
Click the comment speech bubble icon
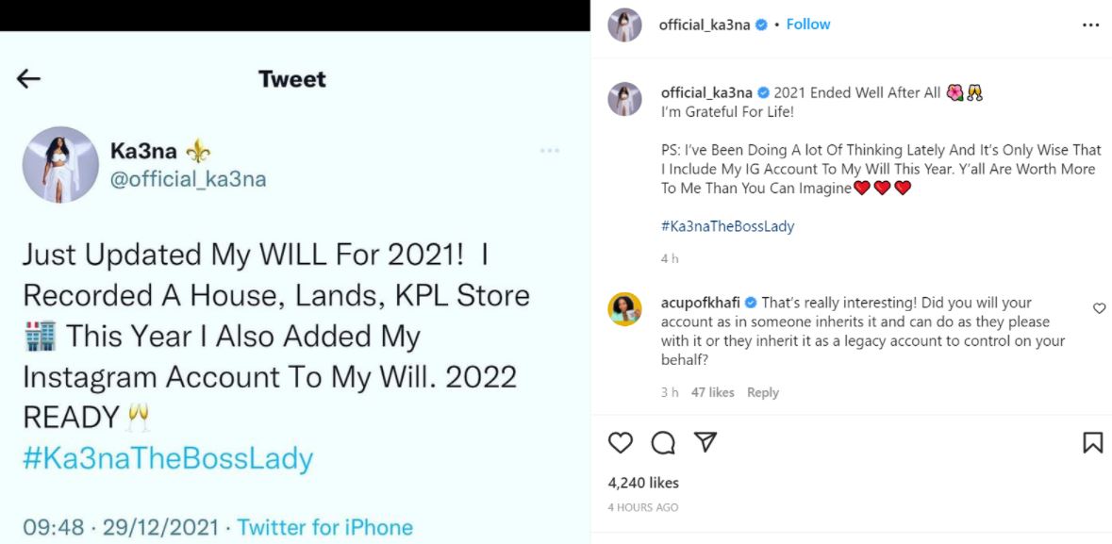663,442
